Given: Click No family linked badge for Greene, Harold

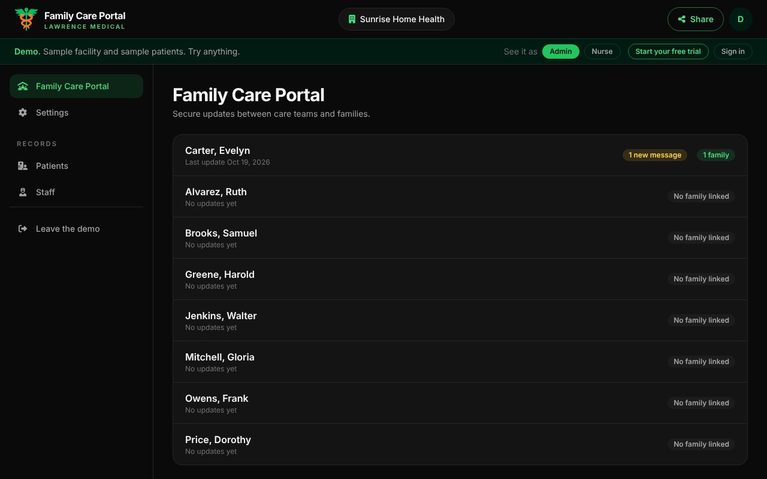Looking at the screenshot, I should coord(701,279).
